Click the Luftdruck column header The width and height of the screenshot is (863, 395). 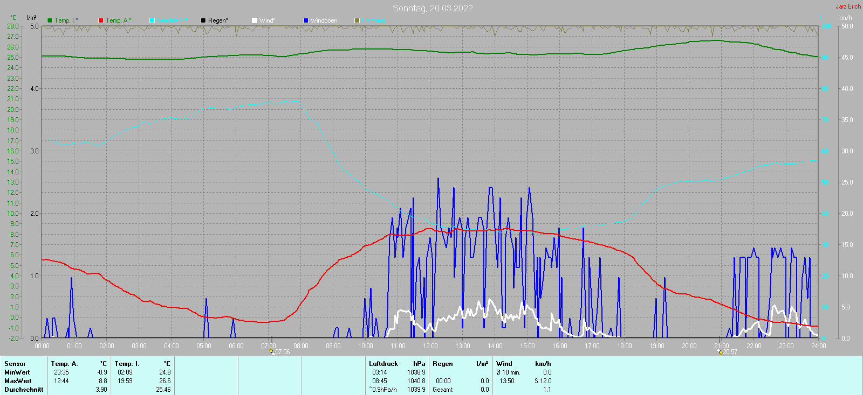pyautogui.click(x=383, y=364)
